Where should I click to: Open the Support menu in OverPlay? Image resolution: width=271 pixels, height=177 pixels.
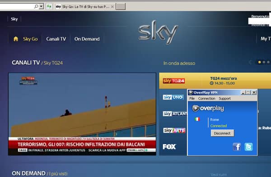tap(224, 99)
